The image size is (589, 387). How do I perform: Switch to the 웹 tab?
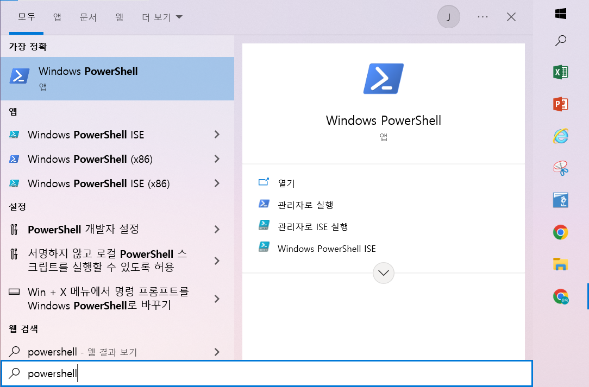click(120, 17)
